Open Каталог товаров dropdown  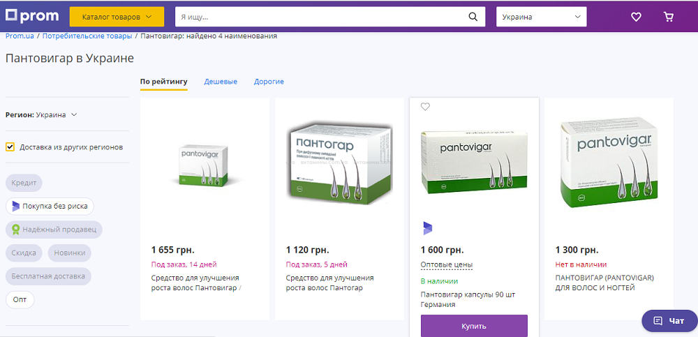click(x=117, y=17)
